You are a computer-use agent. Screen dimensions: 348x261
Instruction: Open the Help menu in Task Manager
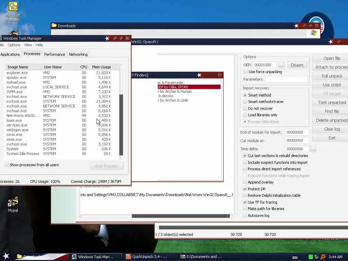pyautogui.click(x=39, y=45)
